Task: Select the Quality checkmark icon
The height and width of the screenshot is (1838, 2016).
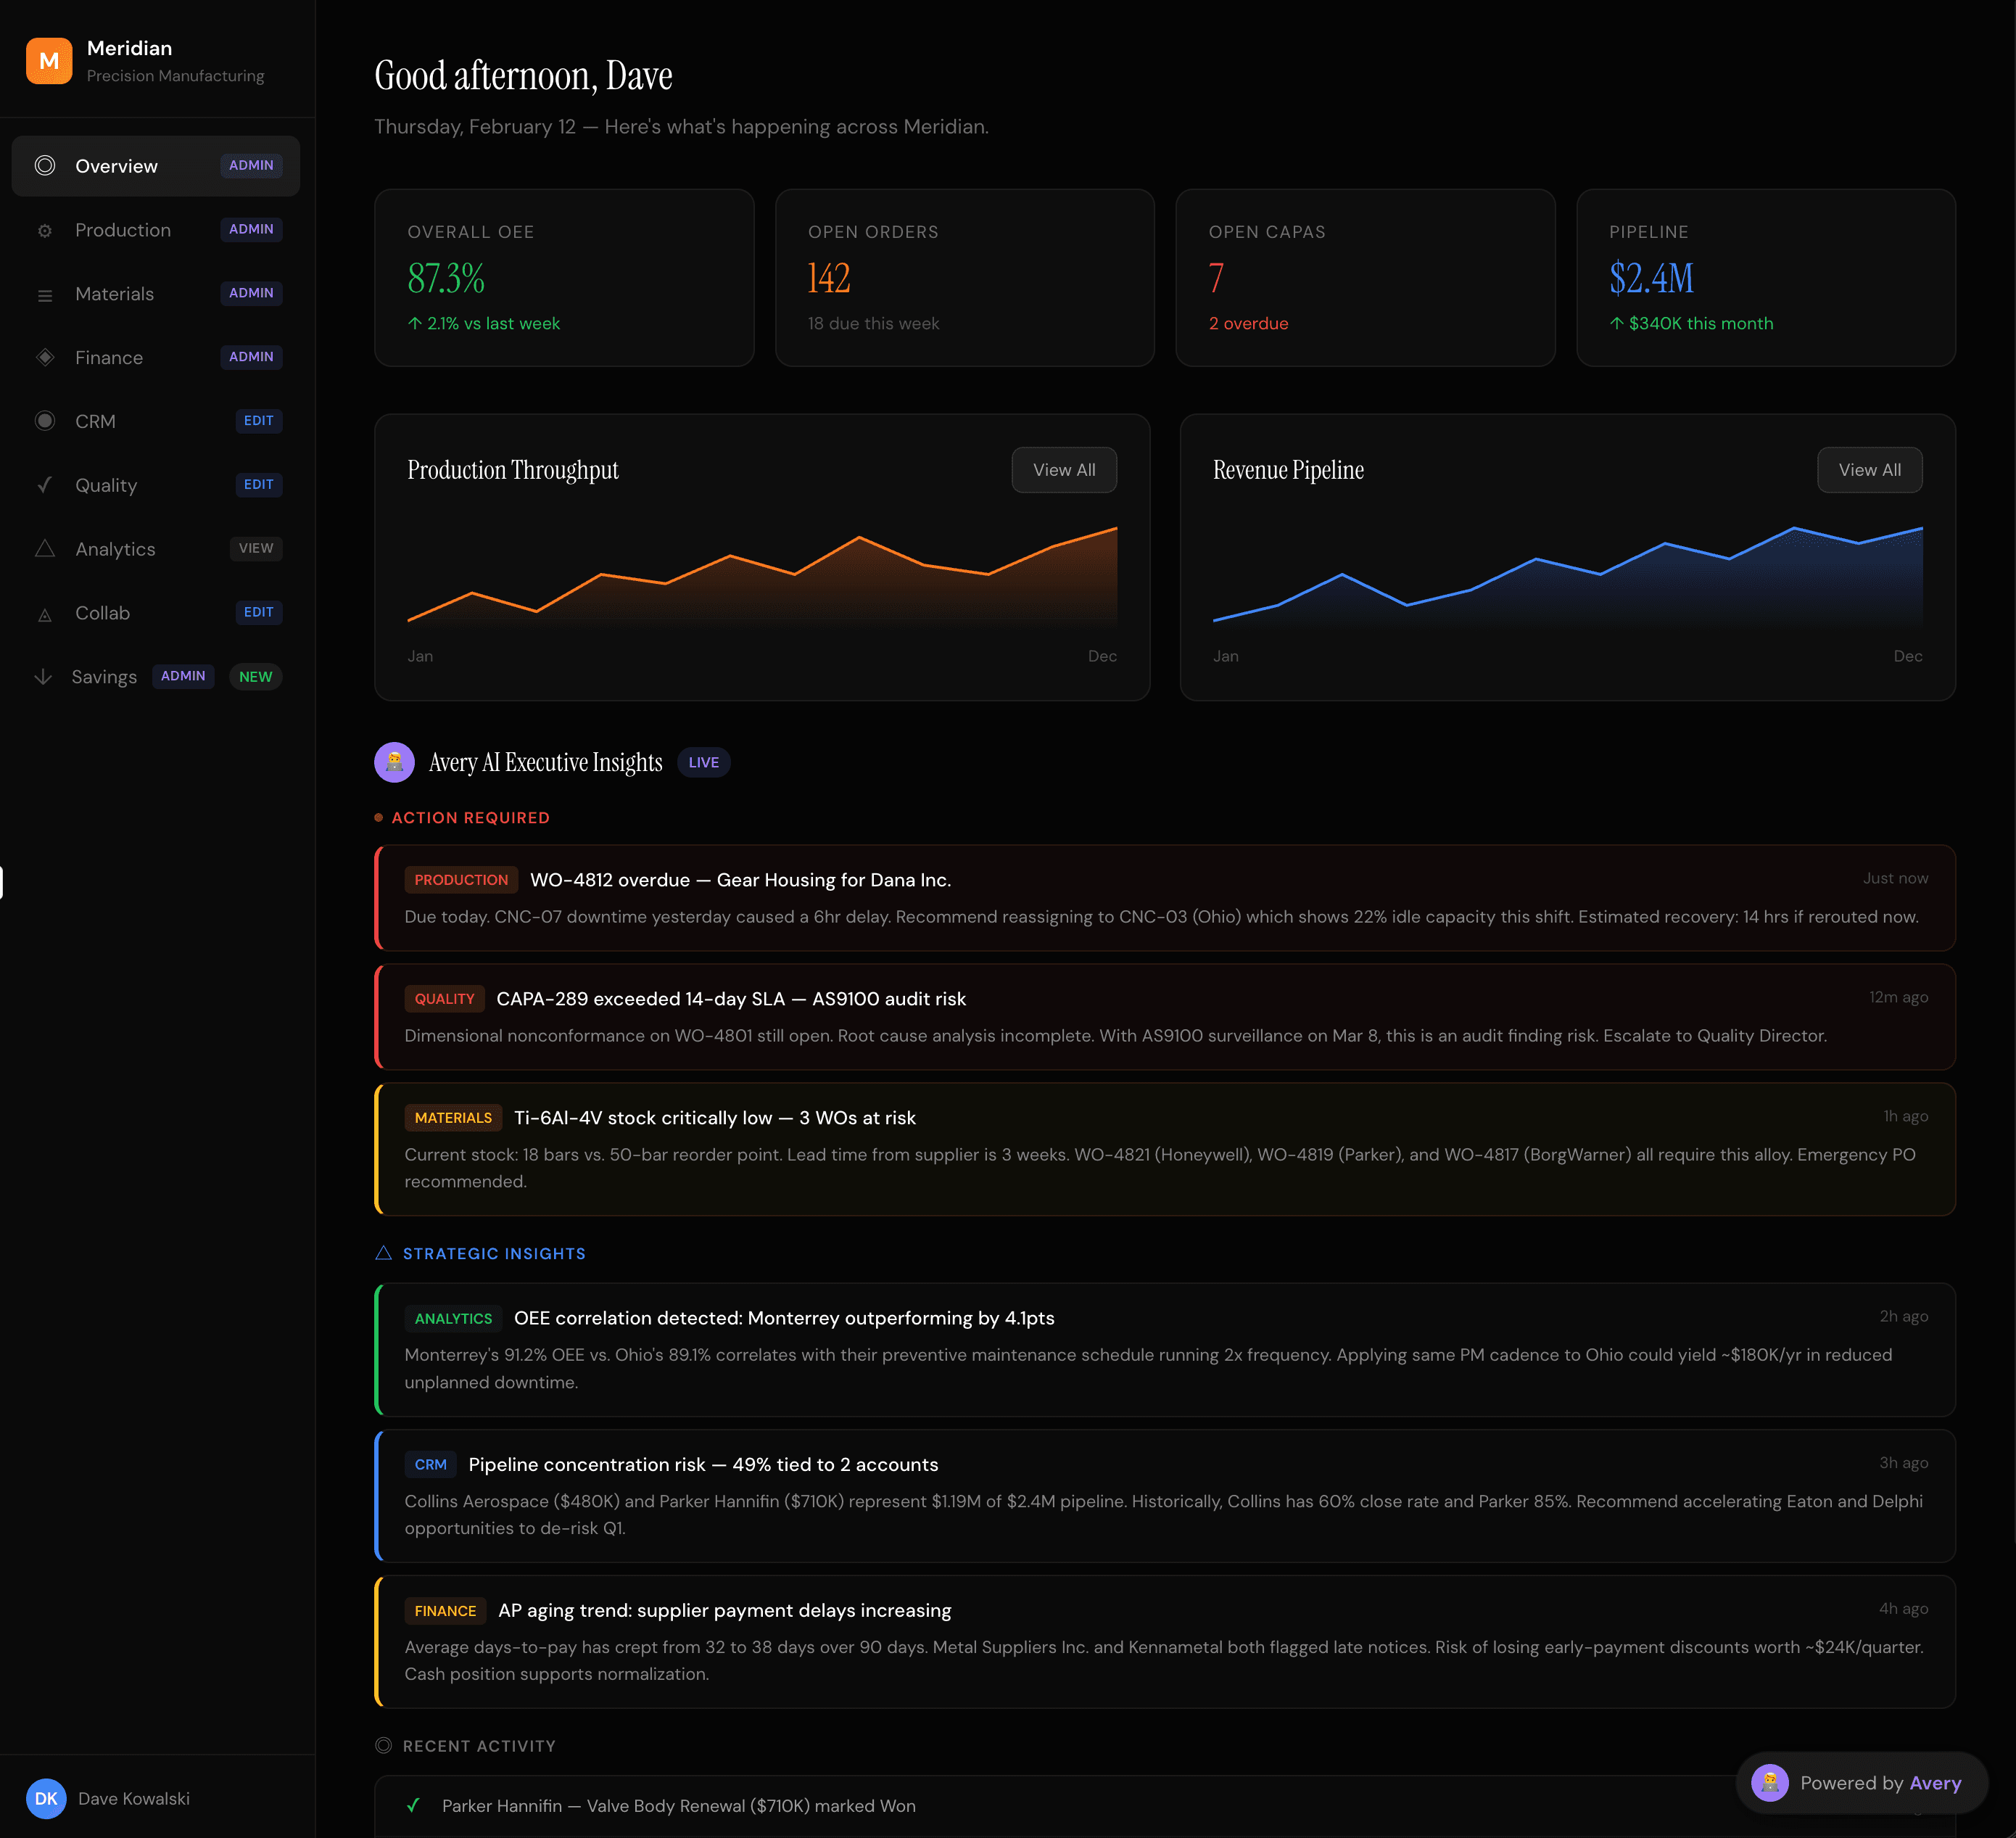Action: coord(45,485)
